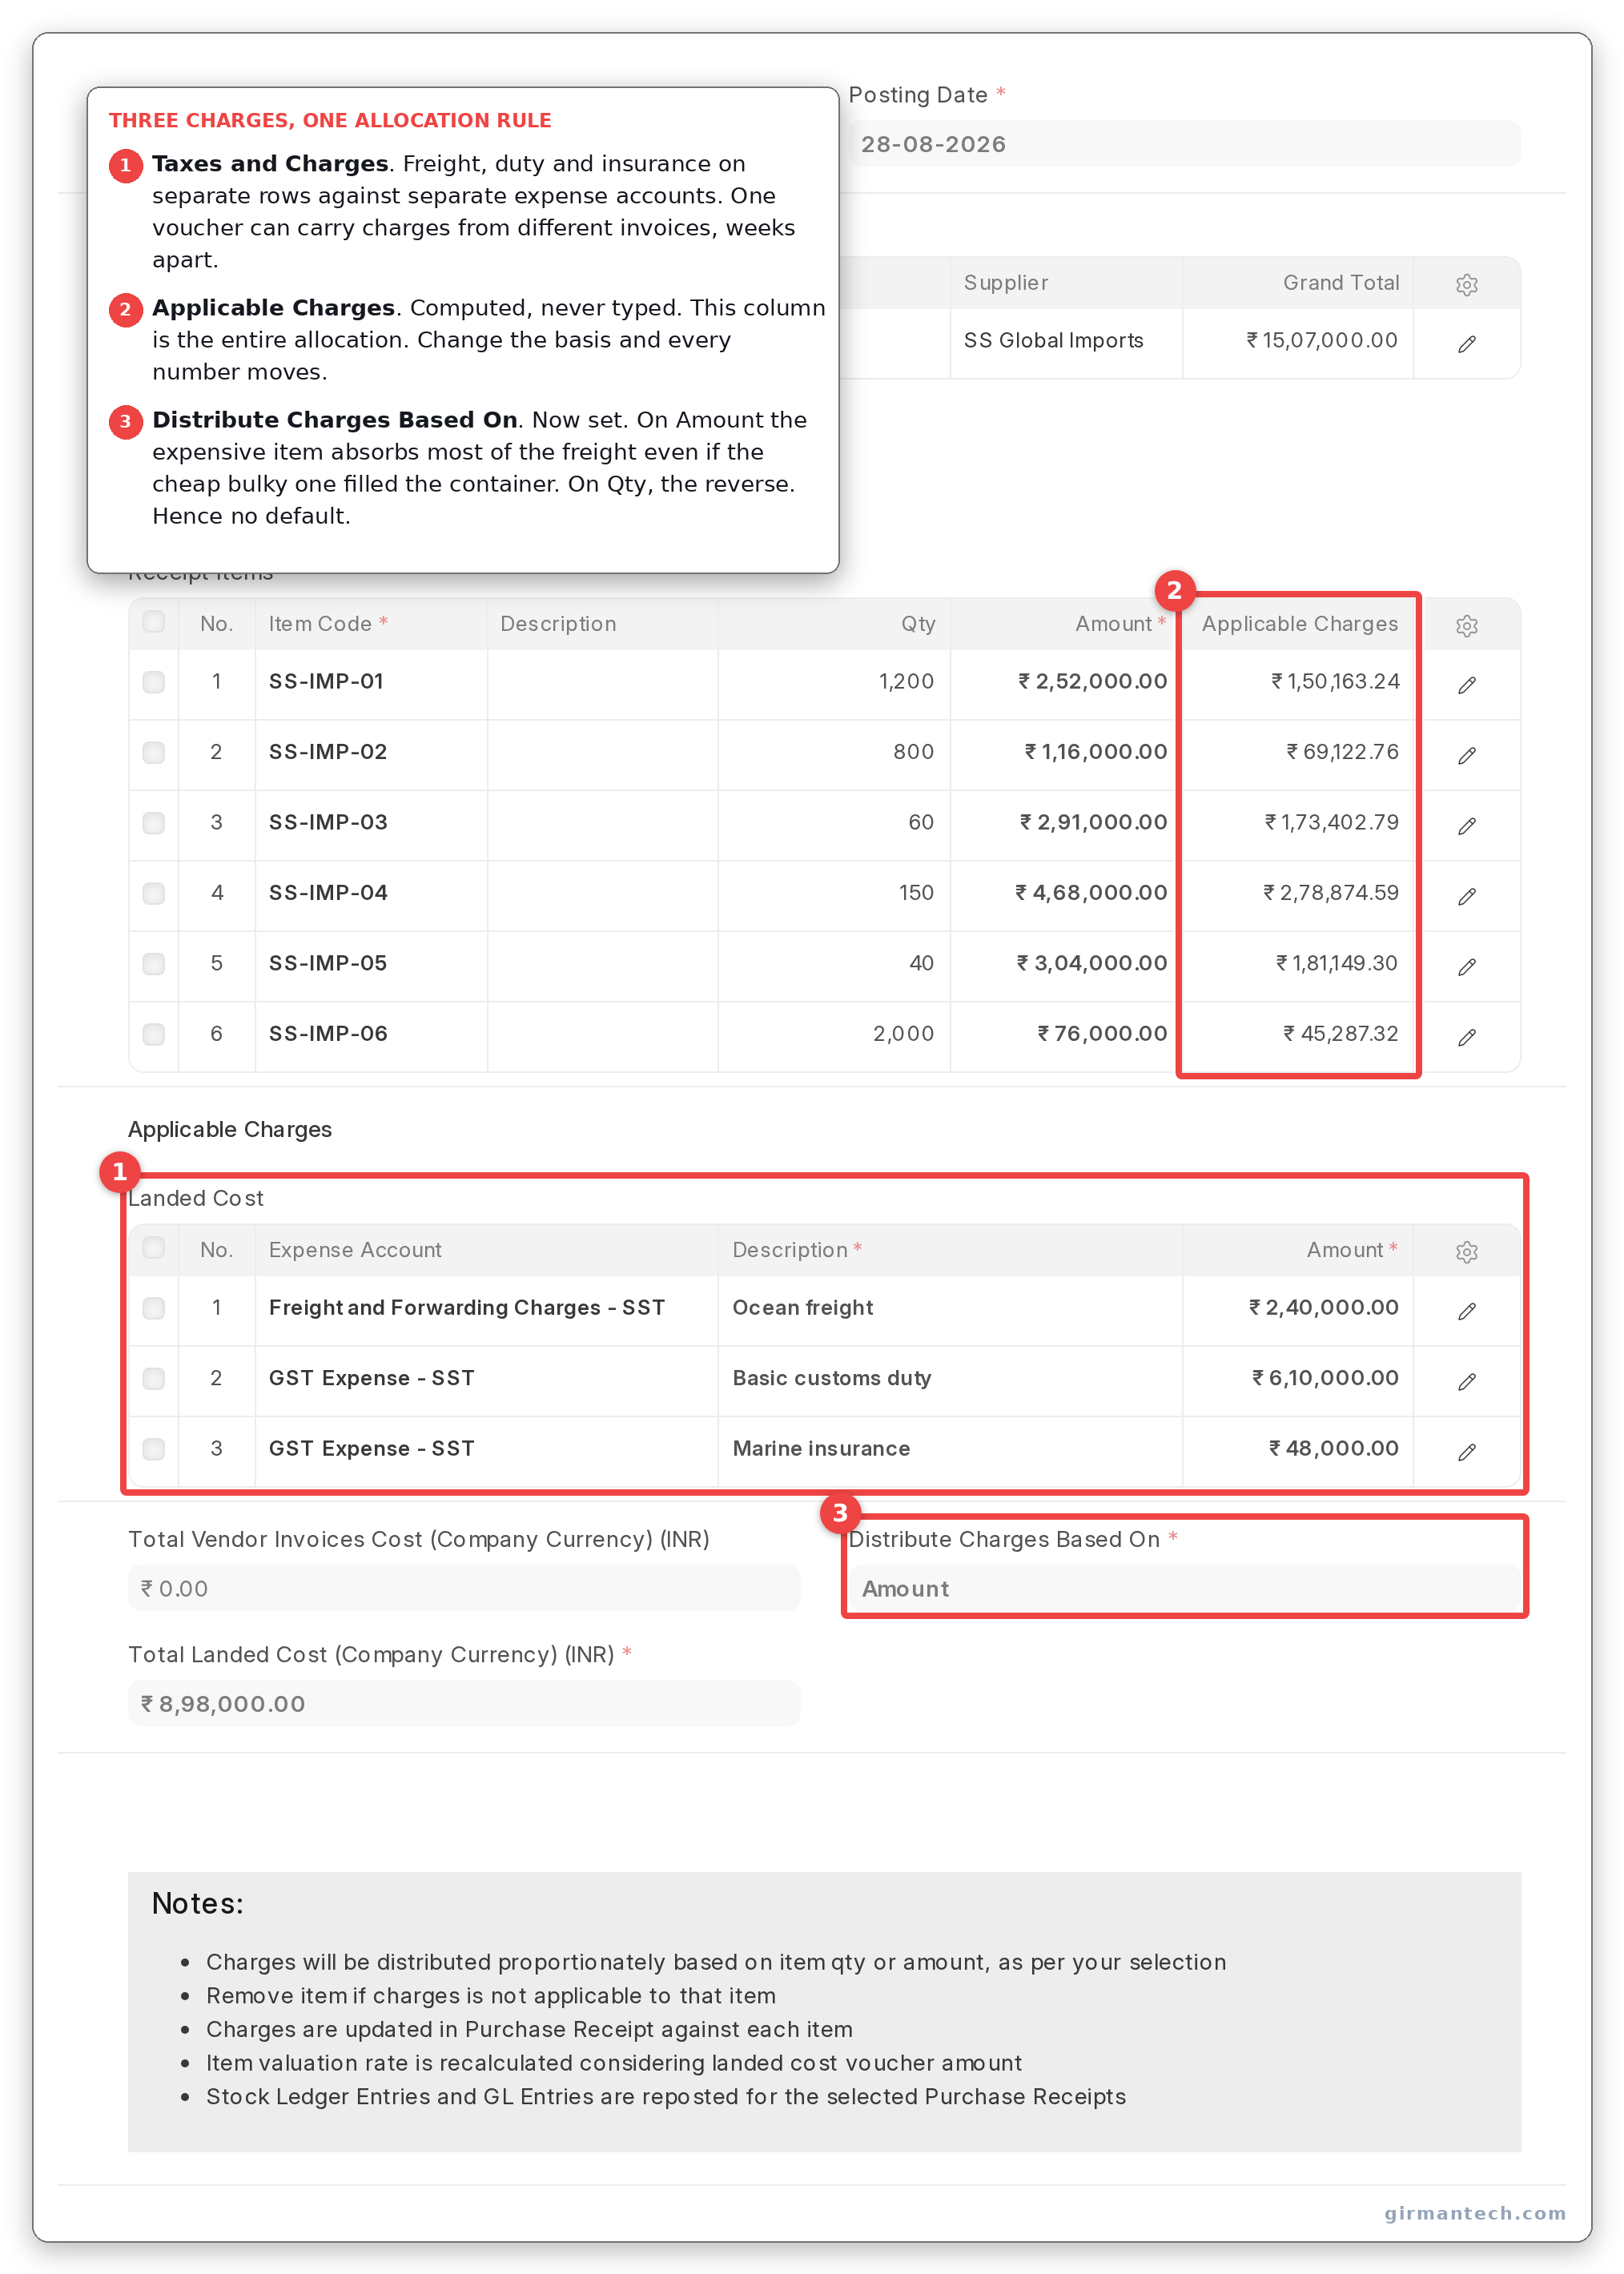Open Distribute Charges Based On dropdown
This screenshot has height=2274, width=1624.
pyautogui.click(x=1184, y=1588)
